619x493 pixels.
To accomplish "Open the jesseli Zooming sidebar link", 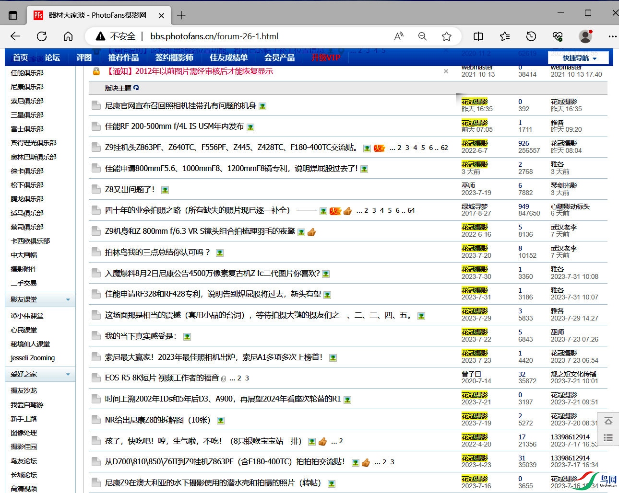I will pyautogui.click(x=33, y=358).
